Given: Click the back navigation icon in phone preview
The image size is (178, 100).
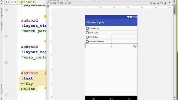Looking at the screenshot, I should [93, 99].
